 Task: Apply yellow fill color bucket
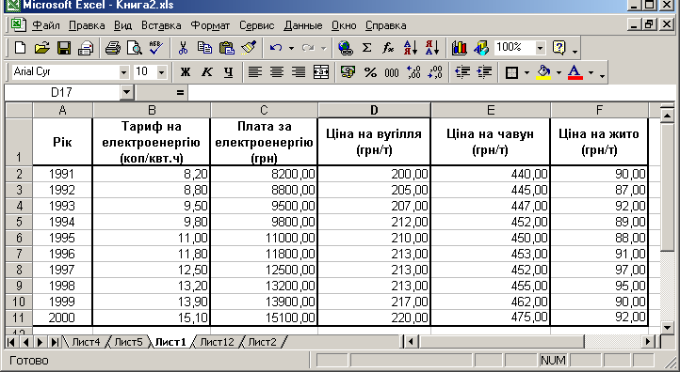coord(543,72)
